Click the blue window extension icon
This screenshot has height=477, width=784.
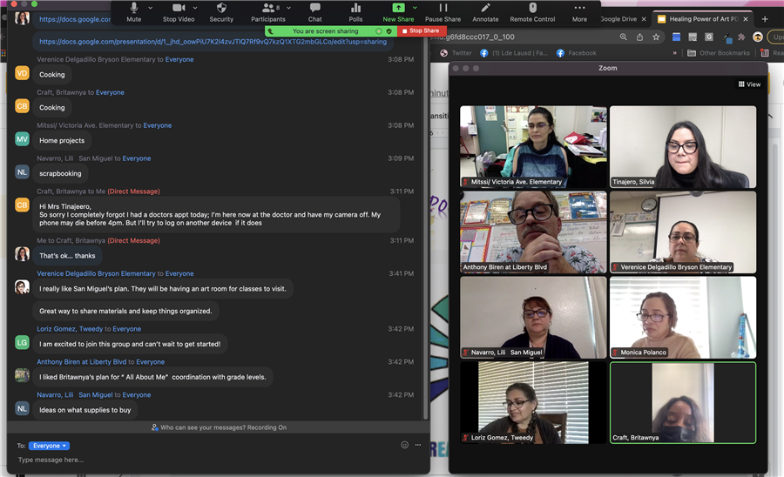(x=676, y=37)
